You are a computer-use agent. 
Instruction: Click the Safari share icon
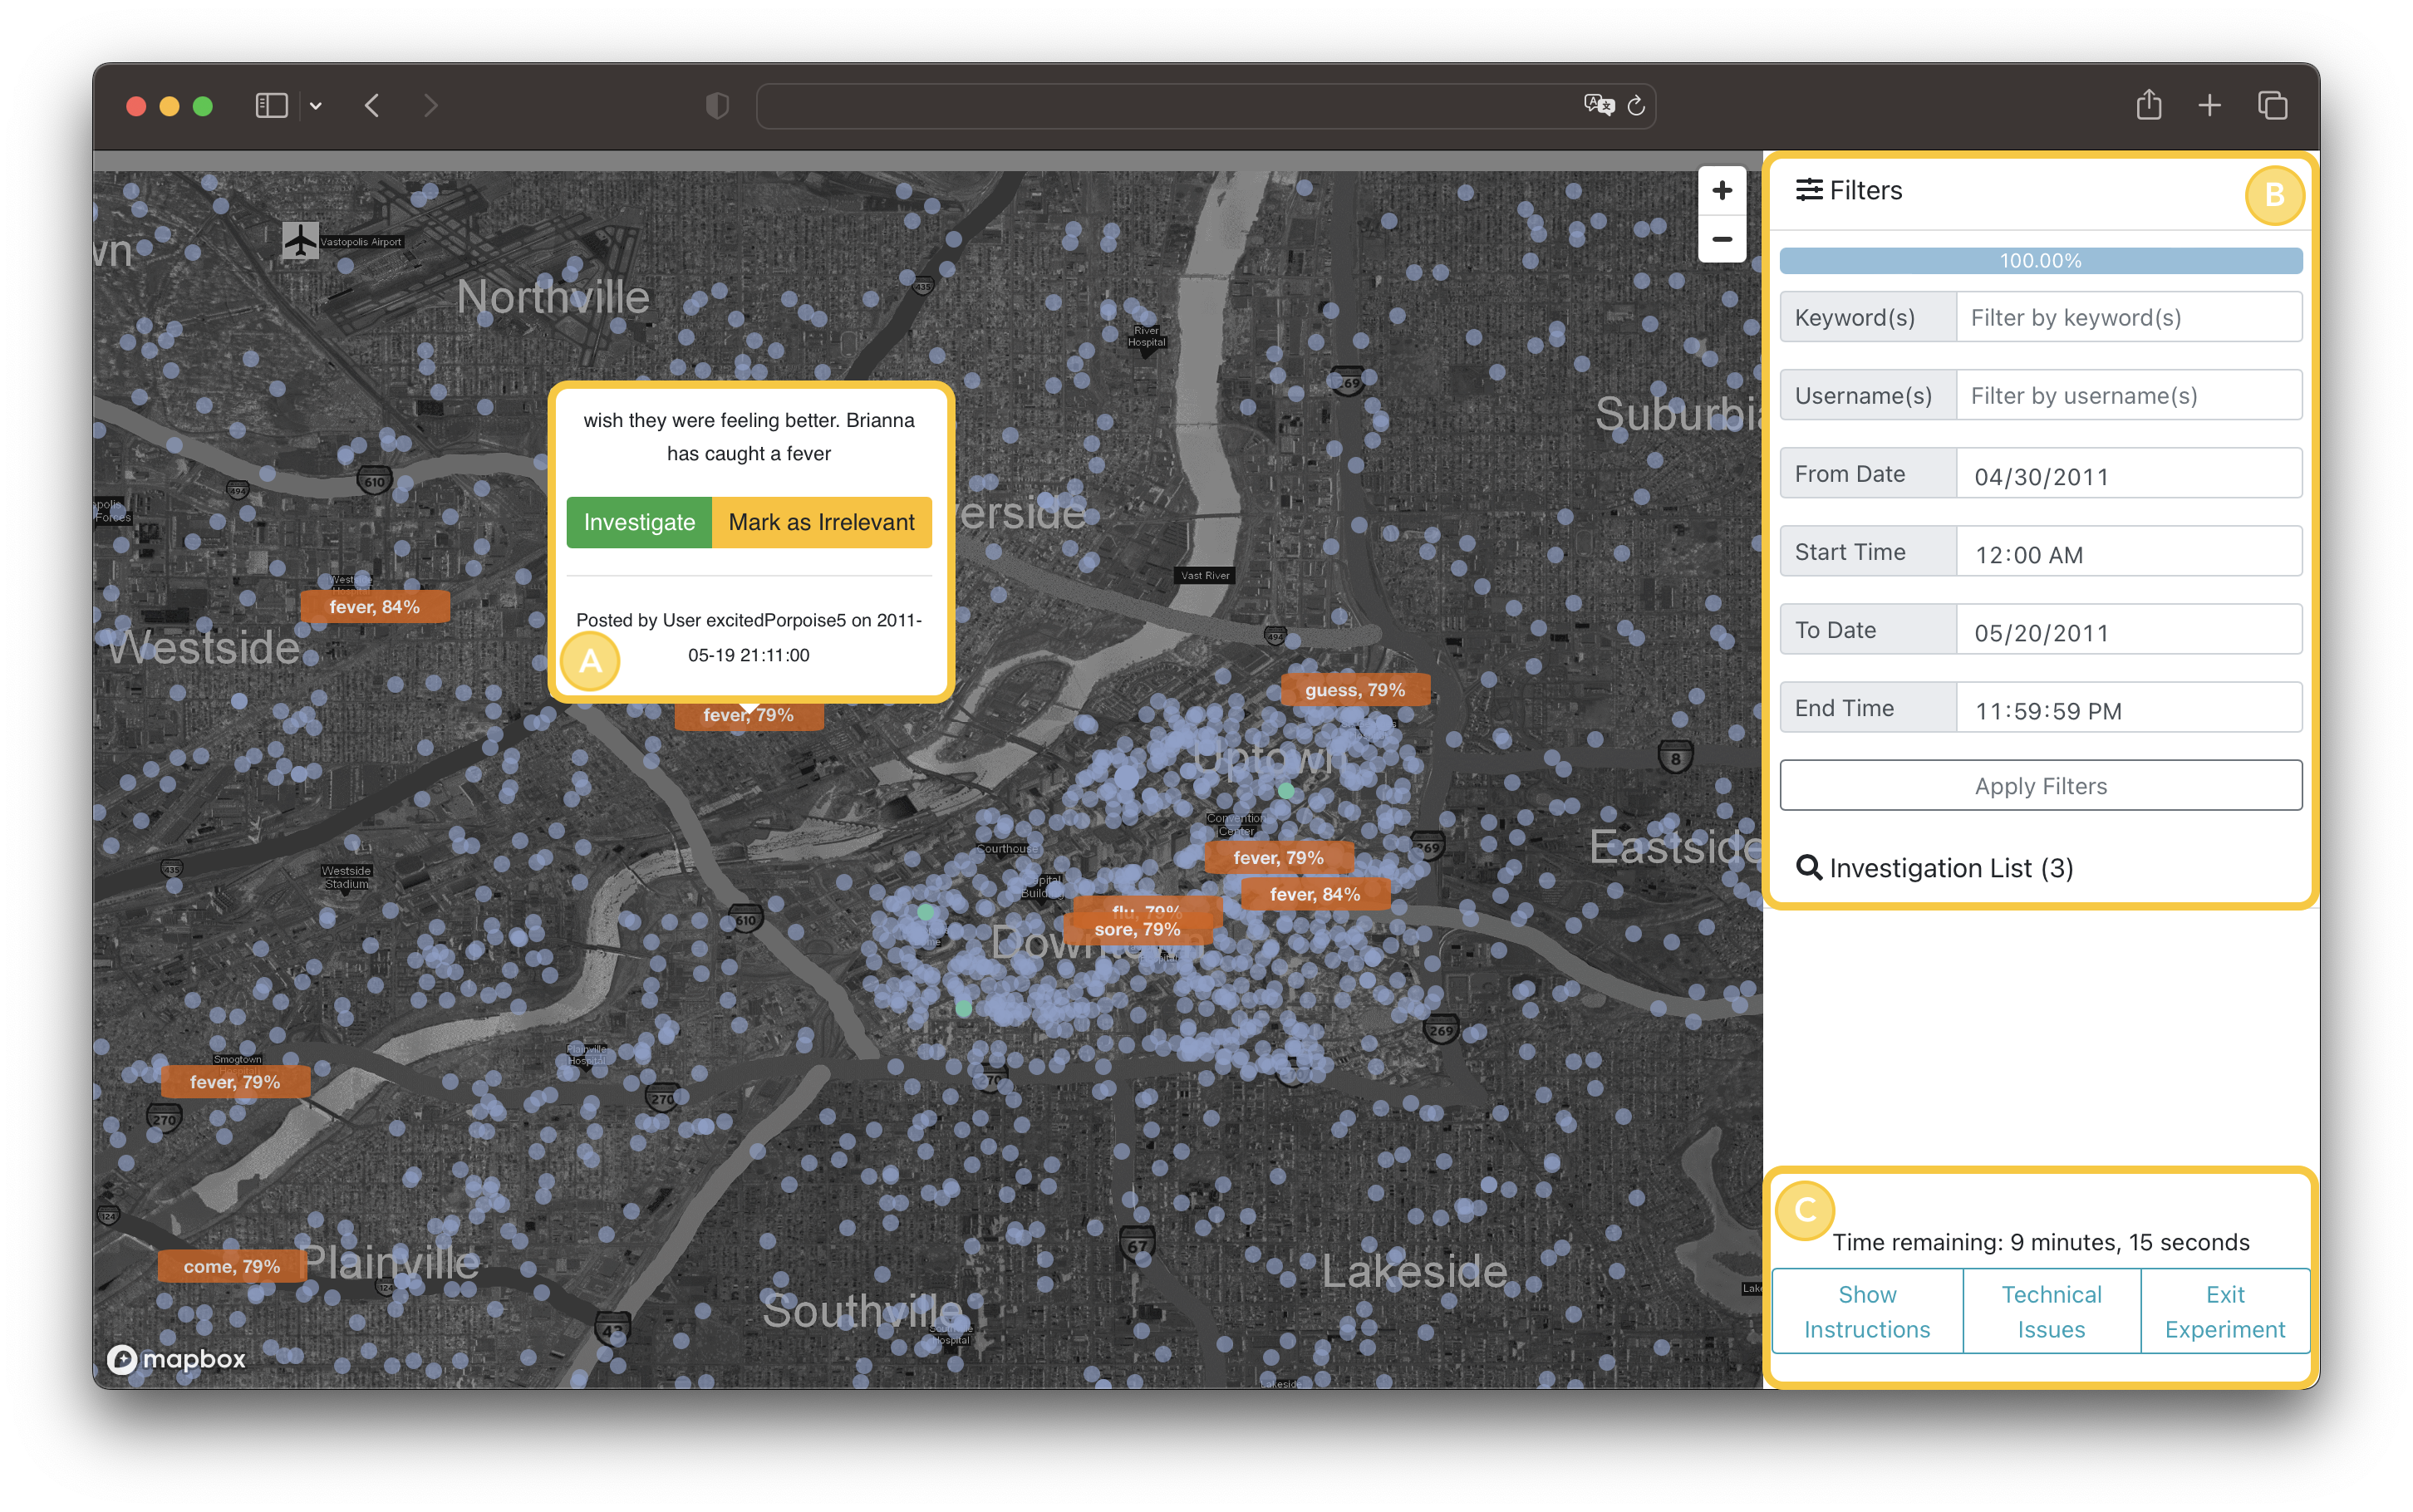[2148, 105]
